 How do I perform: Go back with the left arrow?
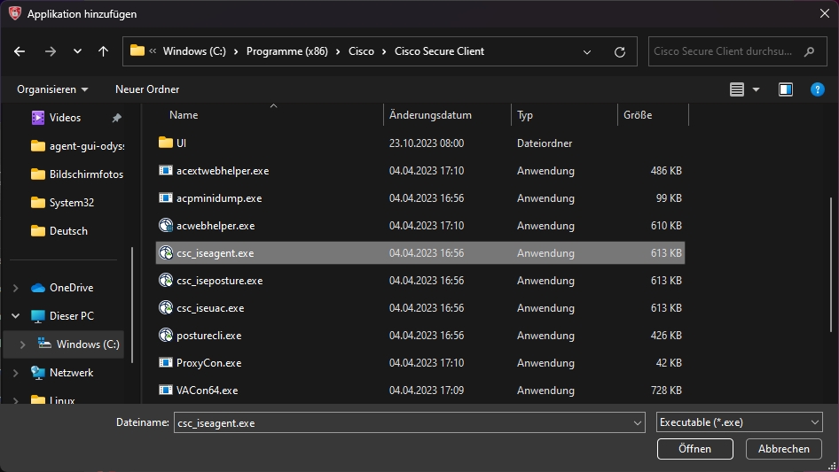[x=20, y=51]
